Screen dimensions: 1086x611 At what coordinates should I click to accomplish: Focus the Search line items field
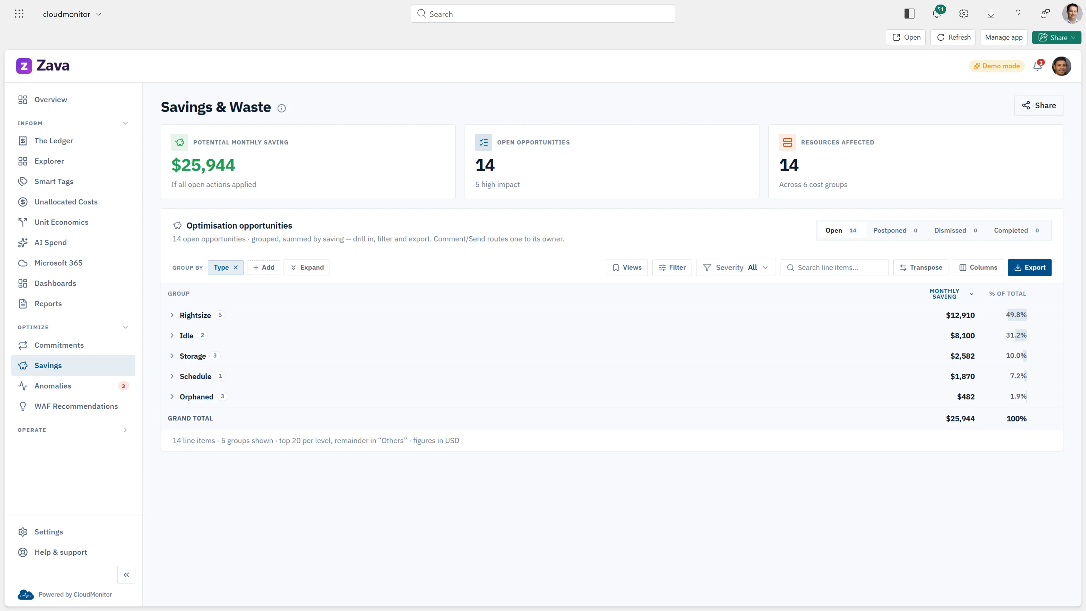835,267
